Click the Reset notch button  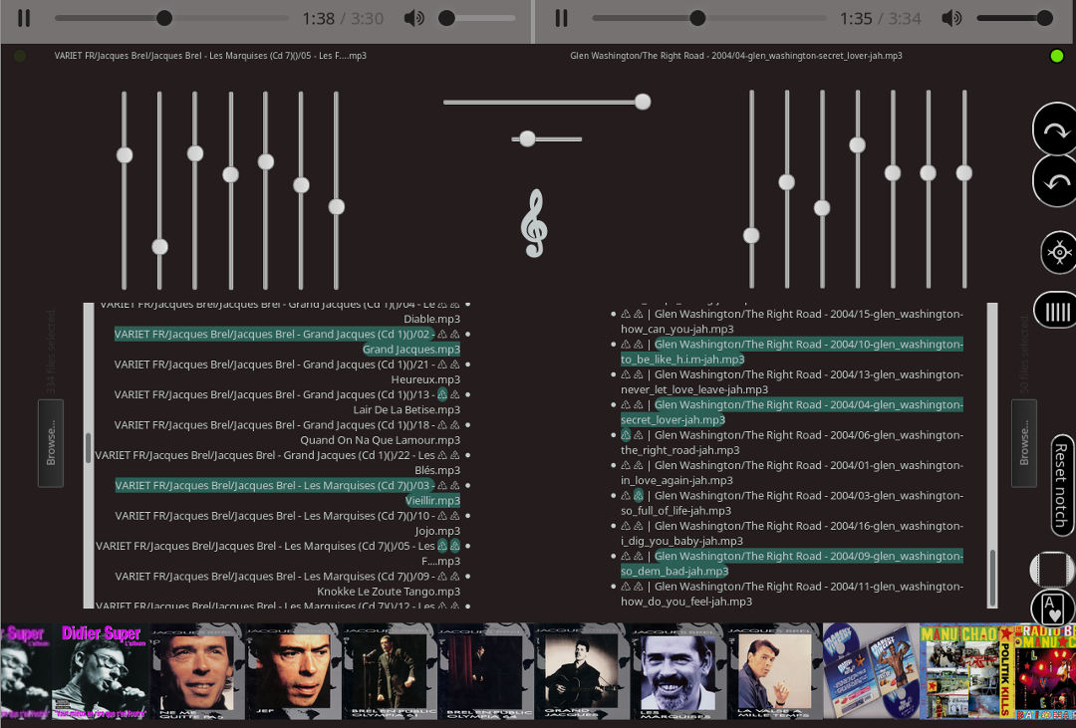click(x=1062, y=485)
